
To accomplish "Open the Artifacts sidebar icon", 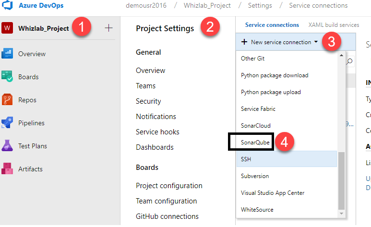I will (7, 169).
